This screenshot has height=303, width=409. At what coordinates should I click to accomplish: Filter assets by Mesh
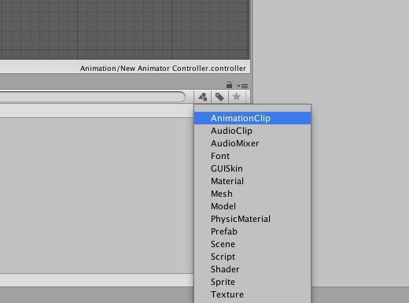pyautogui.click(x=252, y=194)
